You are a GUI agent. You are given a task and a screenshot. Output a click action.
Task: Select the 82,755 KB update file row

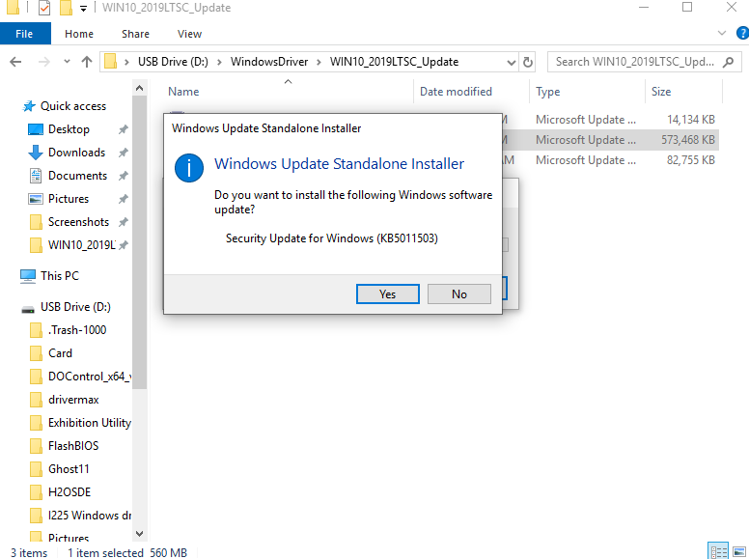(610, 160)
